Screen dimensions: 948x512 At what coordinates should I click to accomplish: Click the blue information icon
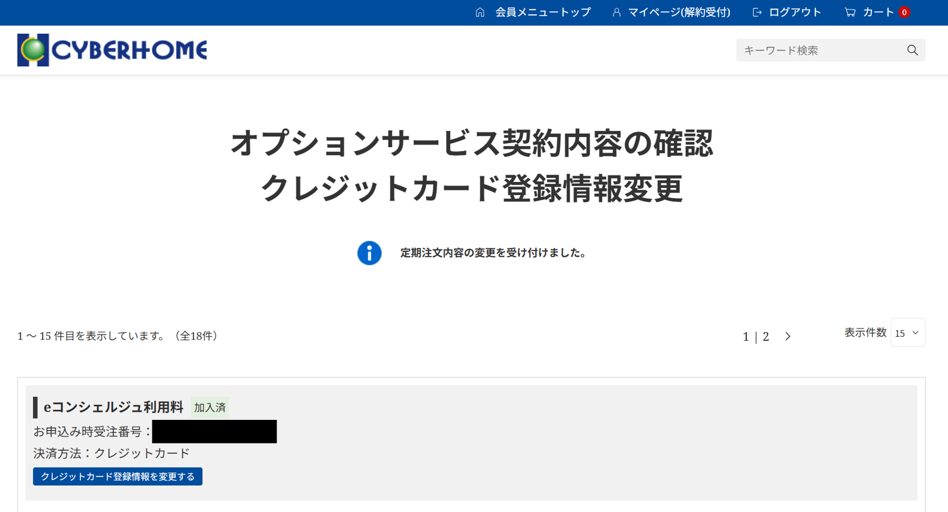point(369,253)
